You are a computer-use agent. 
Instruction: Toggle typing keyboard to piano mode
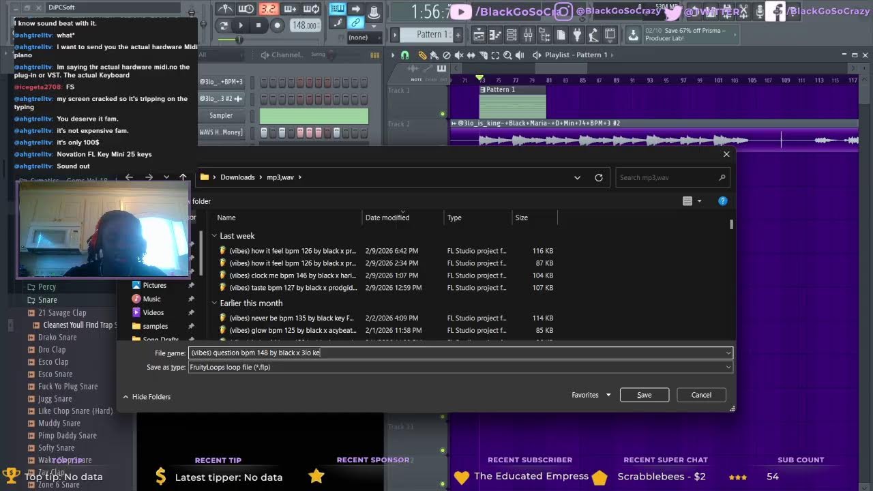point(337,9)
